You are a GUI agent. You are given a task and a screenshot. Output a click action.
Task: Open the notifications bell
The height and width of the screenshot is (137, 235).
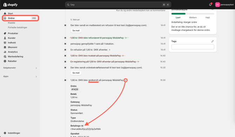(210, 5)
